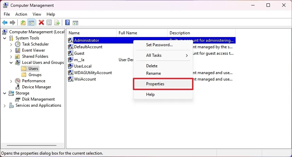
Task: Expand the Services and Applications node
Action: click(5, 105)
